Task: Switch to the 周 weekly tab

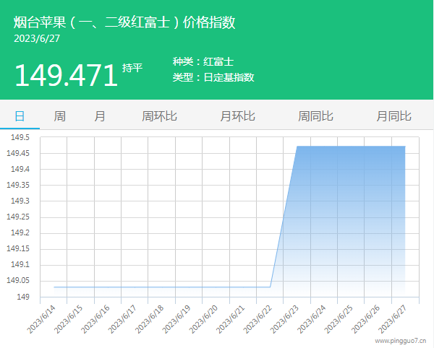Action: coord(59,116)
